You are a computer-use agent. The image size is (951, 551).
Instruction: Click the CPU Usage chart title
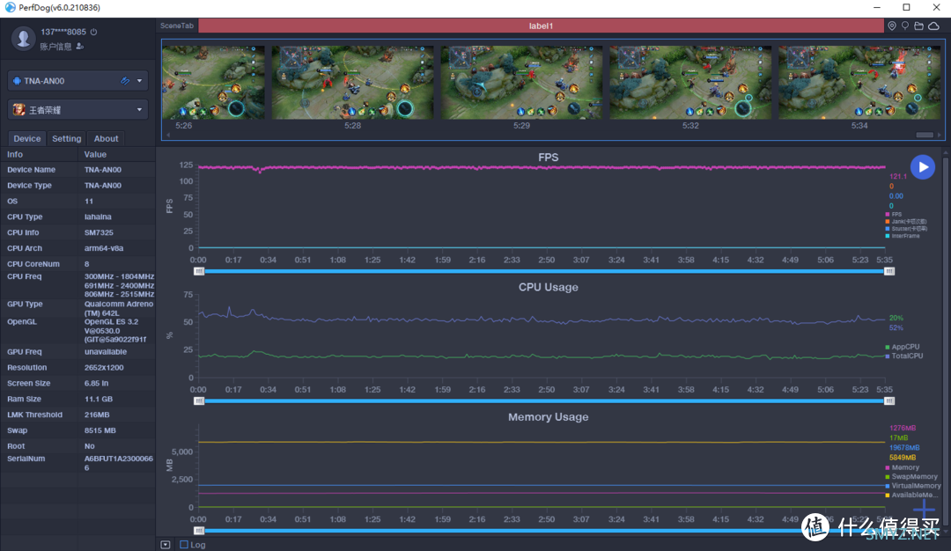[x=549, y=287]
